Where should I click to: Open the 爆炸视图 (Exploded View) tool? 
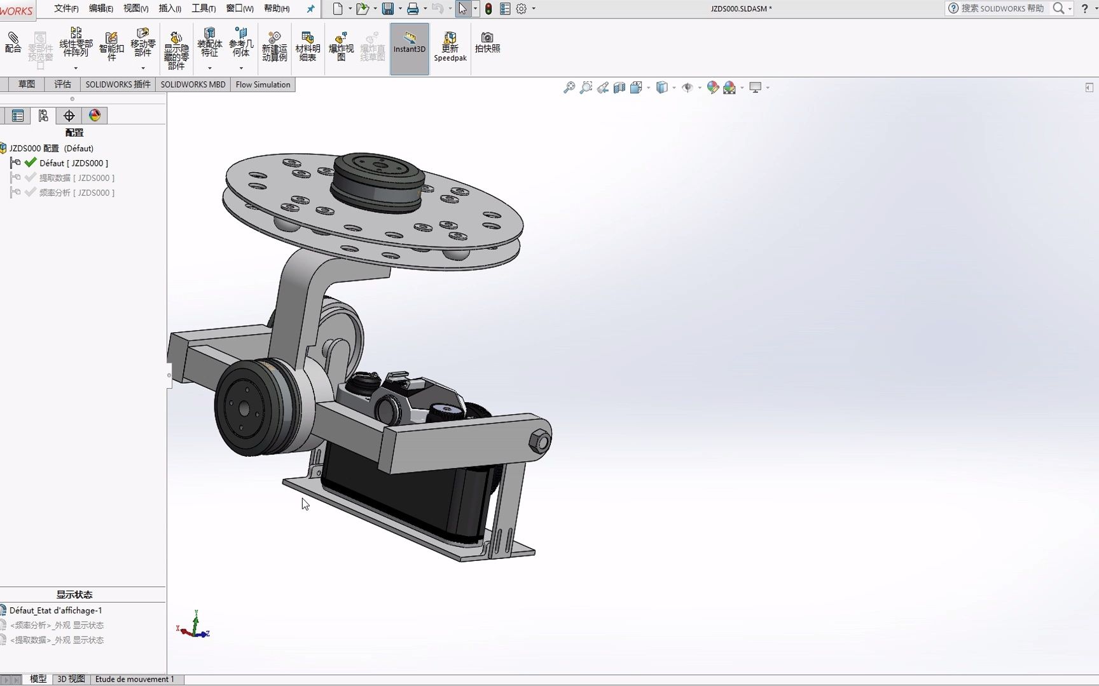point(341,43)
